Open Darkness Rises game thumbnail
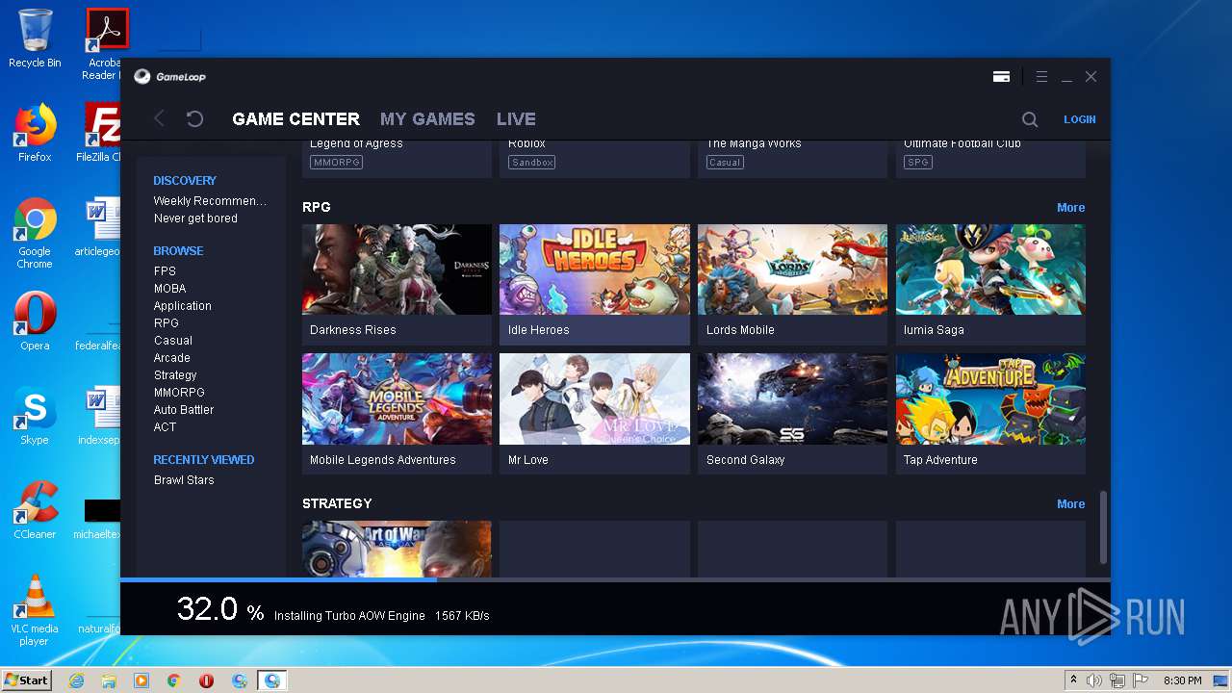The image size is (1232, 693). click(397, 269)
